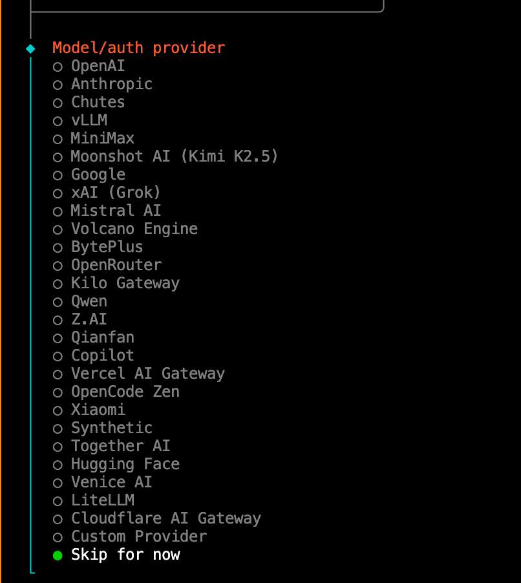Select the Qwen provider option
Screen dimensions: 521x583
(x=89, y=301)
